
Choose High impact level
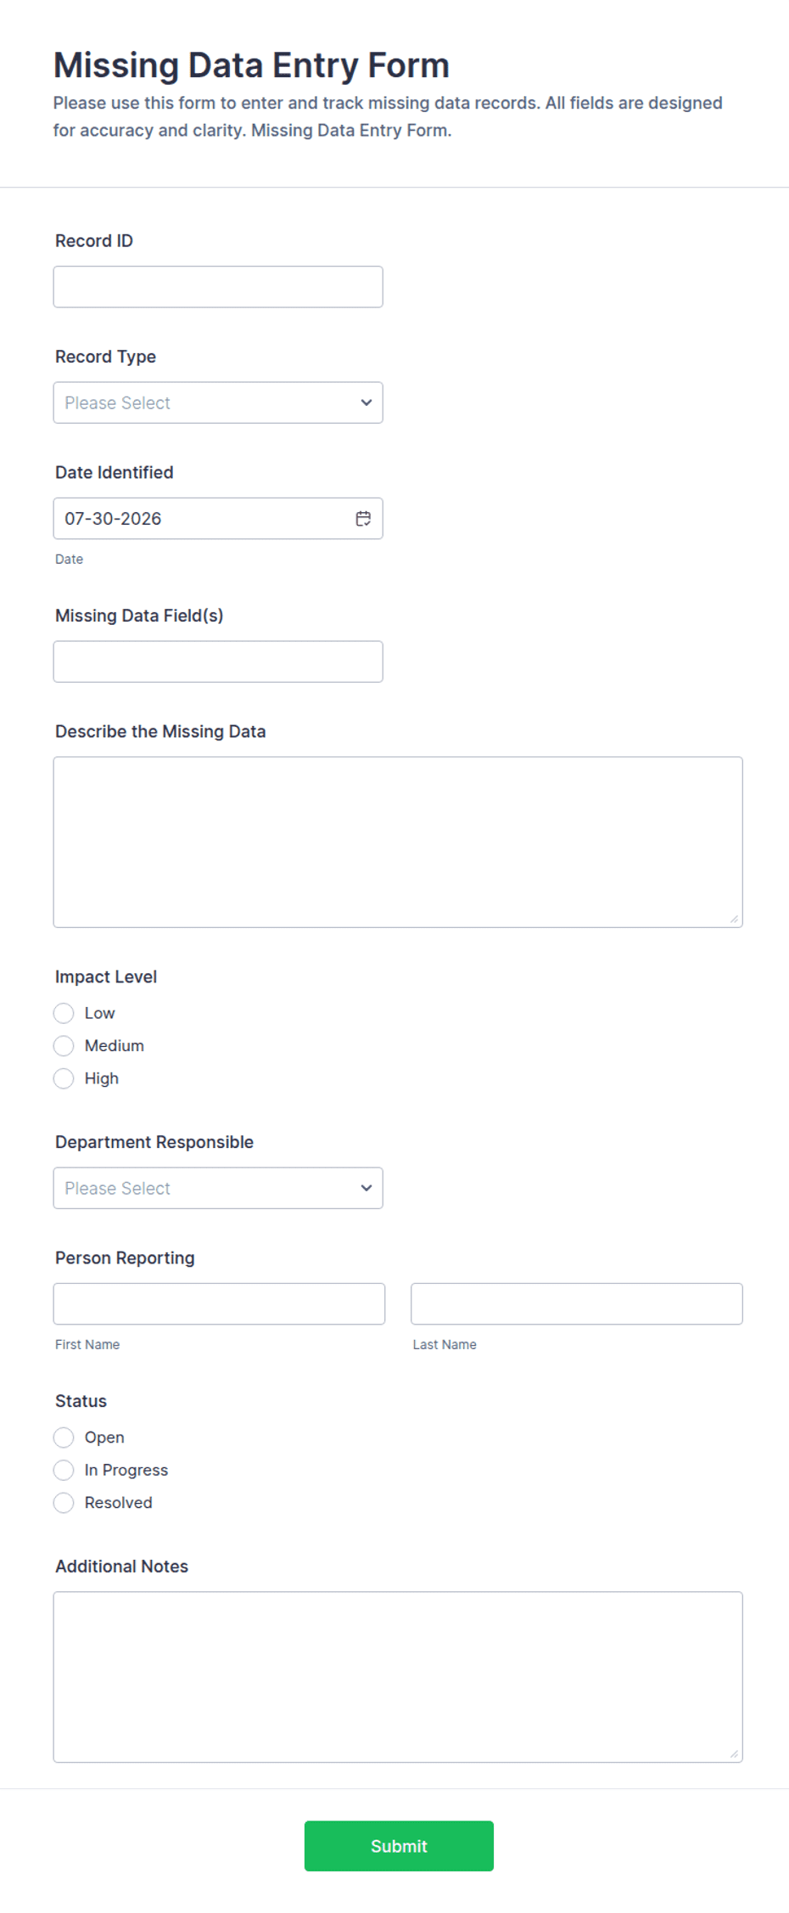click(64, 1078)
